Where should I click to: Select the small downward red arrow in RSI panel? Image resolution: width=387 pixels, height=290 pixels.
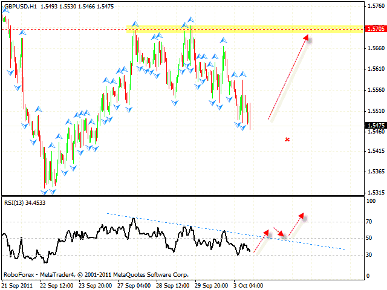[x=278, y=232]
